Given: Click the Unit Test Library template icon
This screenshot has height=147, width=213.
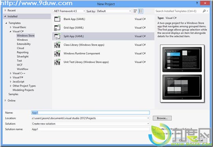Looking at the screenshot, I should tap(57, 62).
